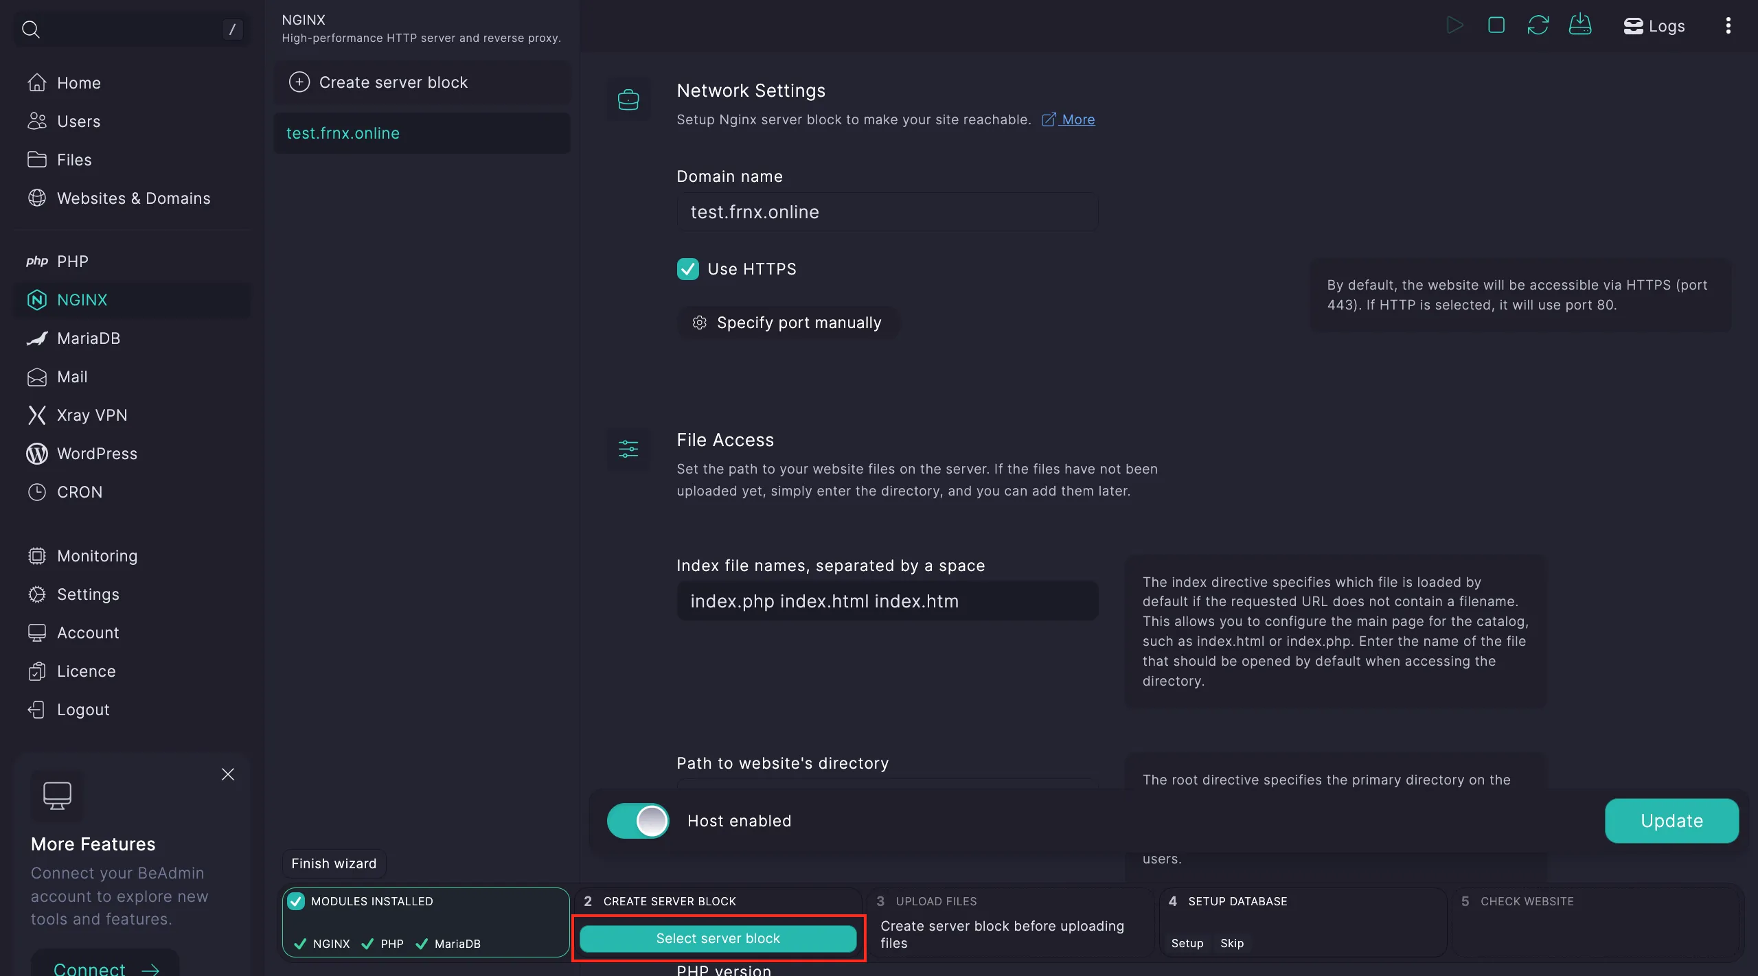
Task: Click the Index file names input field
Action: (x=887, y=601)
